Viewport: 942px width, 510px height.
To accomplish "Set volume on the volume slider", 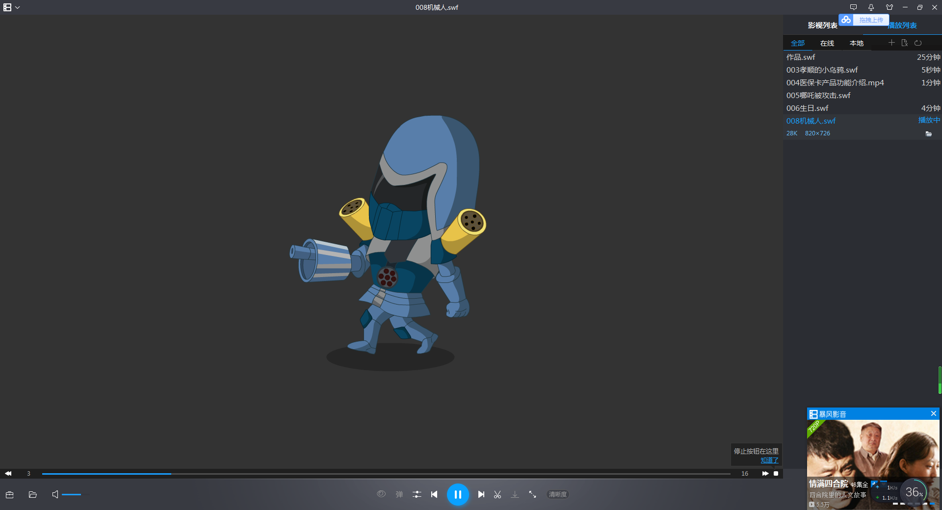I will 76,494.
